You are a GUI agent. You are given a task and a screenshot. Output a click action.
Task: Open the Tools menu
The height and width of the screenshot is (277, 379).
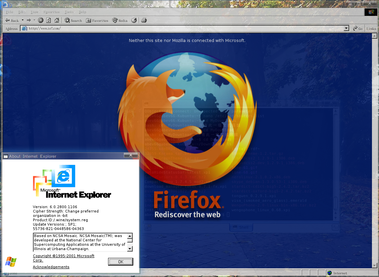tap(69, 12)
